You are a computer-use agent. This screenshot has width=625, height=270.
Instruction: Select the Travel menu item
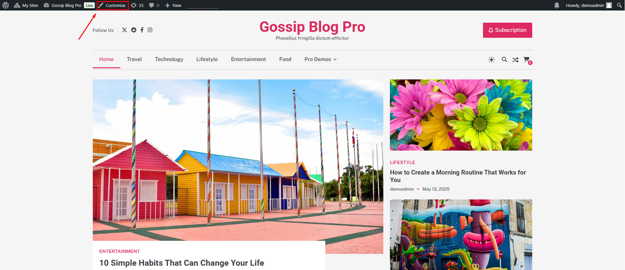point(134,59)
